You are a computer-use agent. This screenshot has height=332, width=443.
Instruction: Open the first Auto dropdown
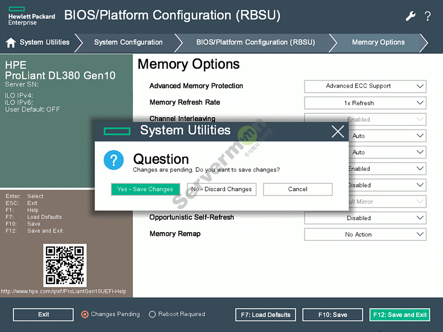pyautogui.click(x=387, y=136)
